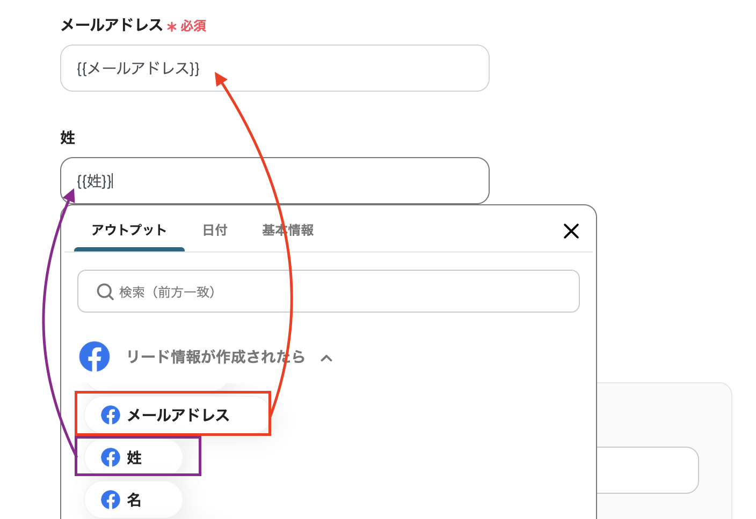Click the Facebook icon on the 姓 chip

pos(111,457)
